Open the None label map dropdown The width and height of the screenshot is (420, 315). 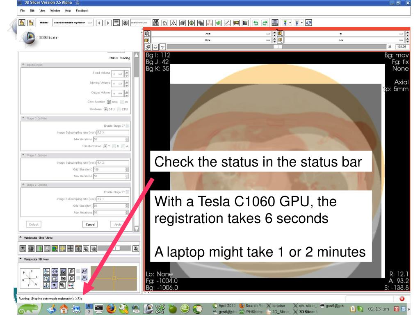point(211,40)
